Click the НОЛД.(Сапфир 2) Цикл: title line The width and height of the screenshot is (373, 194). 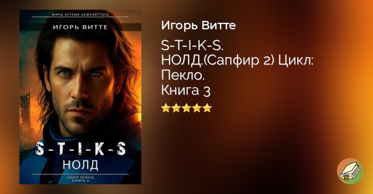click(237, 61)
